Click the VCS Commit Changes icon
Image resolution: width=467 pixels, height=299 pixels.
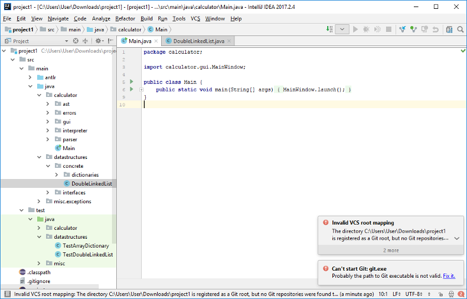(x=413, y=29)
